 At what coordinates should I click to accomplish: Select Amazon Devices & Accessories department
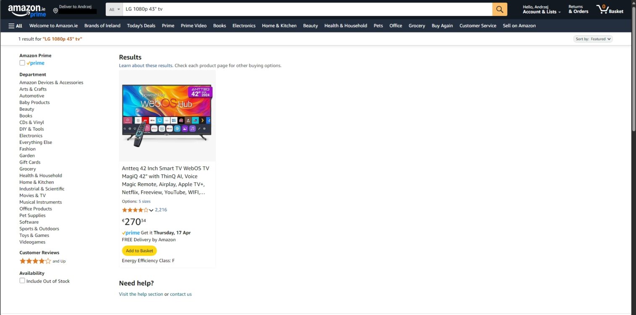(51, 83)
